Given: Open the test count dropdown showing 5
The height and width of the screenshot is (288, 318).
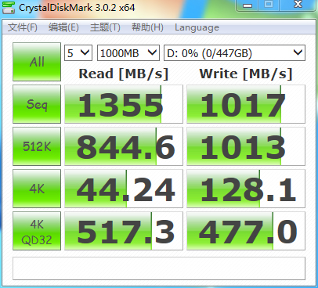Looking at the screenshot, I should [78, 53].
